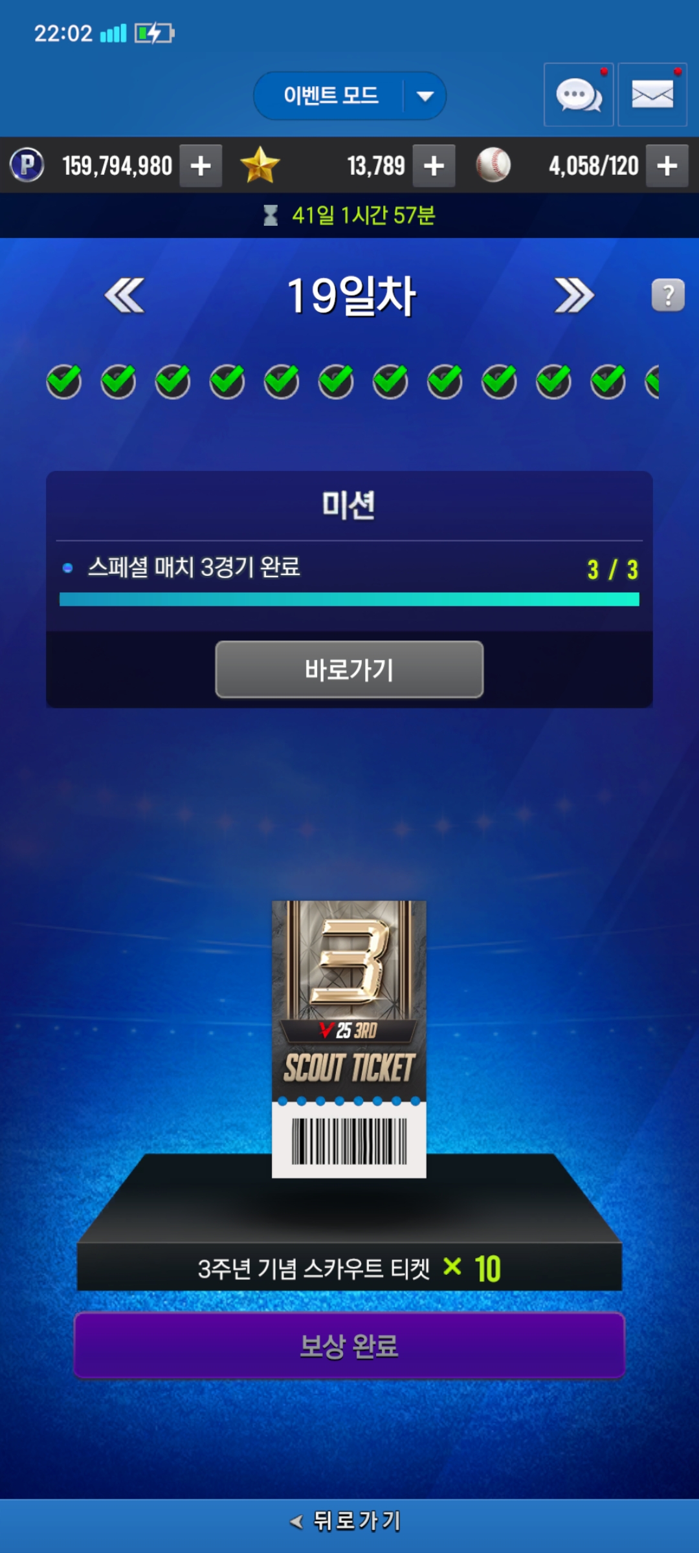Tap 뒤로가기 at the bottom

tap(346, 1521)
